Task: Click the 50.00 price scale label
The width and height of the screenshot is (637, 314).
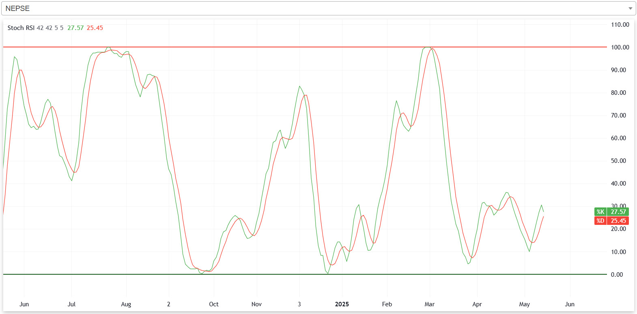Action: pos(618,161)
